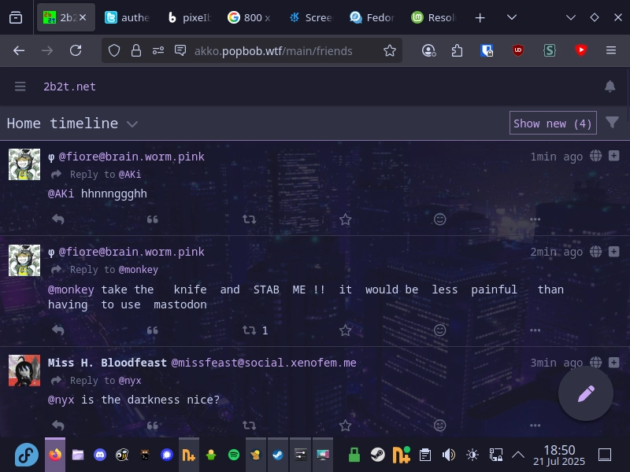This screenshot has width=630, height=472.
Task: Click the timeline filter funnel icon
Action: pyautogui.click(x=612, y=123)
